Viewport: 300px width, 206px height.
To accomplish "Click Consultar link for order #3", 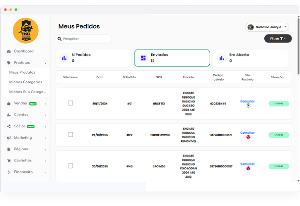I will (247, 101).
